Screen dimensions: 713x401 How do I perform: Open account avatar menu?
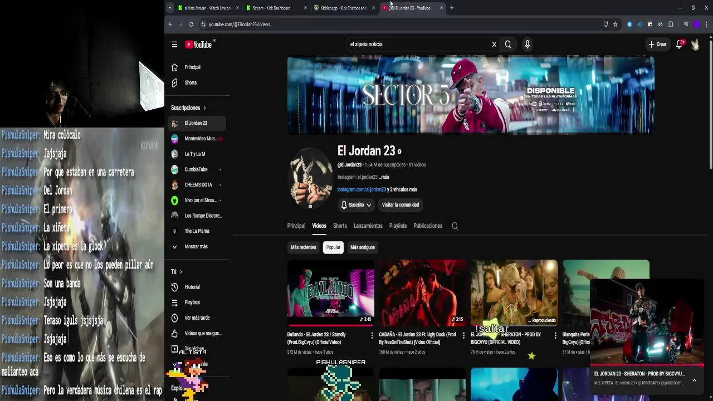click(x=695, y=45)
